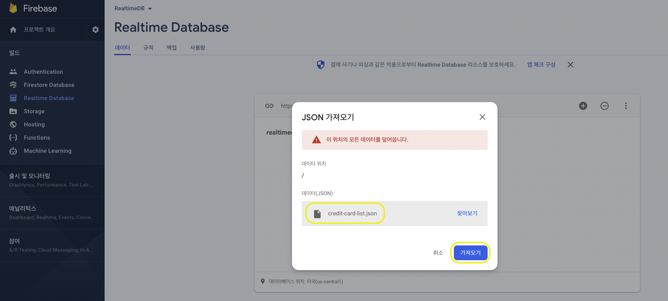Click the Authentication people icon
The image size is (668, 301).
(x=13, y=72)
